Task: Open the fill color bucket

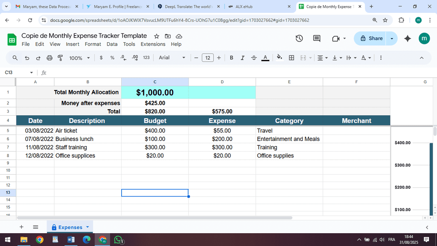Action: click(280, 58)
